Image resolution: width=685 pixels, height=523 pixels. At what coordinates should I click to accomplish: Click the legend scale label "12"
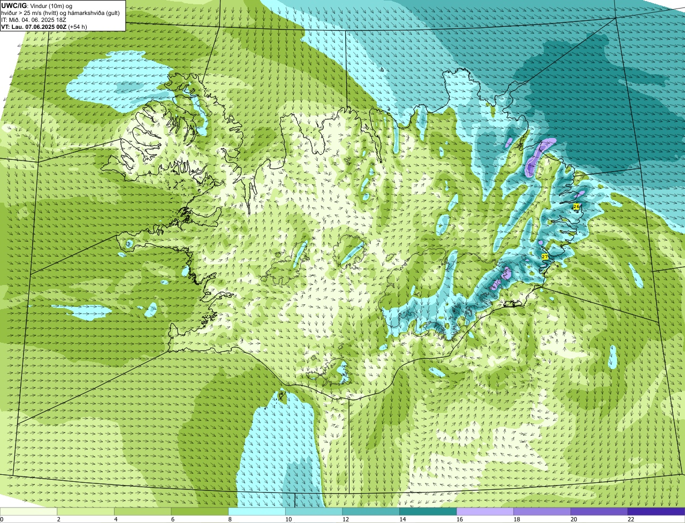[x=346, y=519]
